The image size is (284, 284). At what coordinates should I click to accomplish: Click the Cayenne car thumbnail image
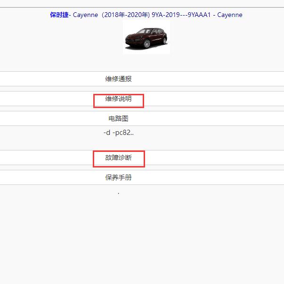point(146,37)
